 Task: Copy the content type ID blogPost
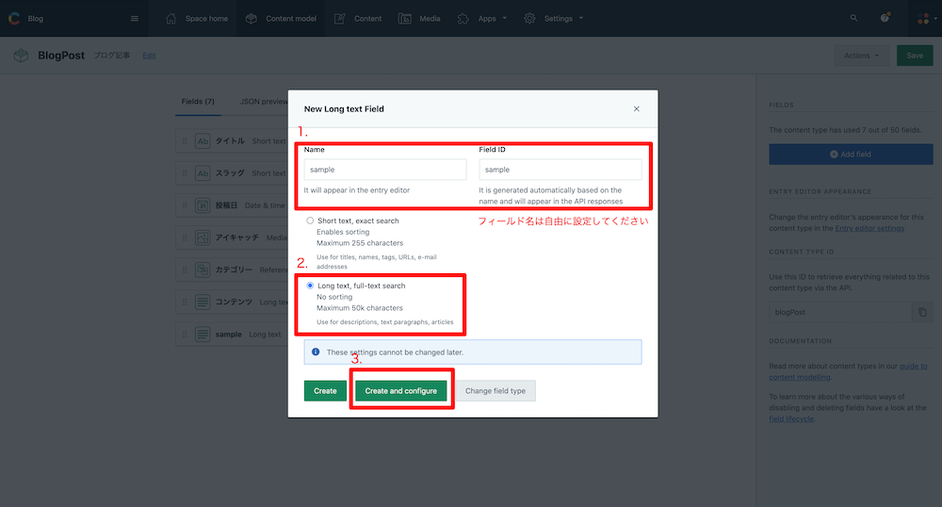pyautogui.click(x=922, y=312)
